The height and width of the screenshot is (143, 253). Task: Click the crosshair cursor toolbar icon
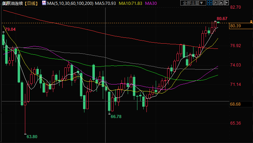pyautogui.click(x=210, y=3)
